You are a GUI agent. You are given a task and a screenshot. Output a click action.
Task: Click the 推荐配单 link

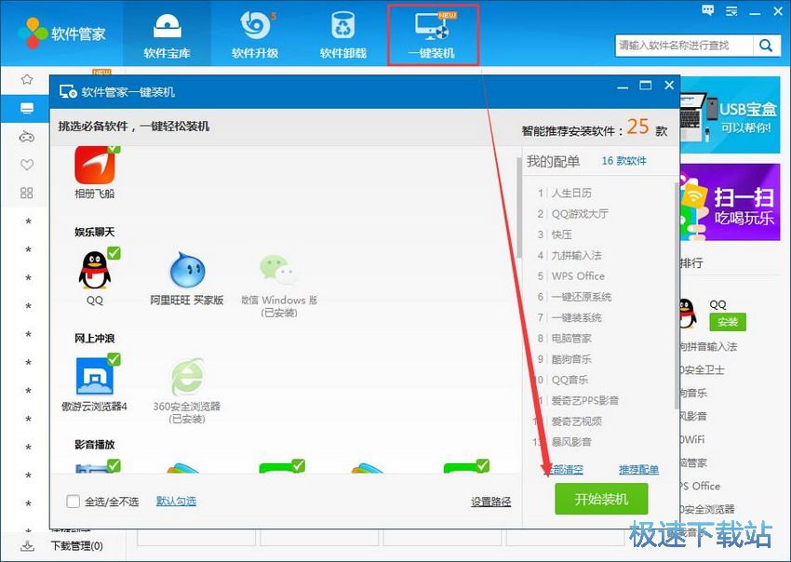coord(638,470)
